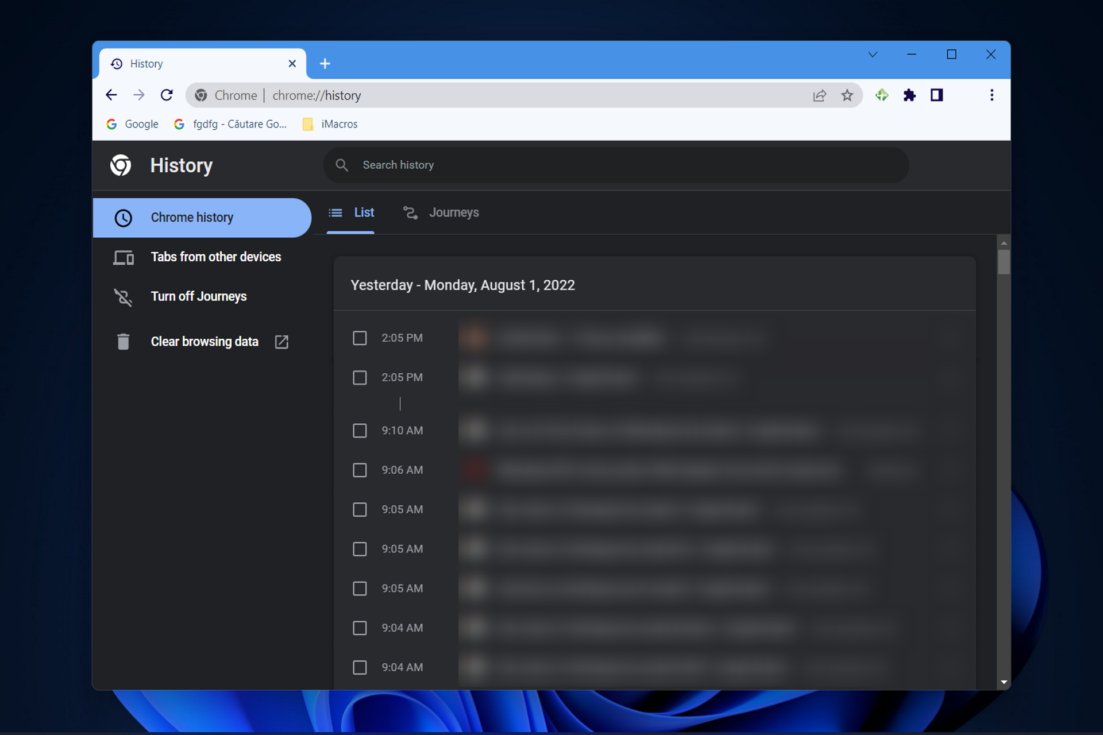Reload the chrome://history page

click(167, 95)
